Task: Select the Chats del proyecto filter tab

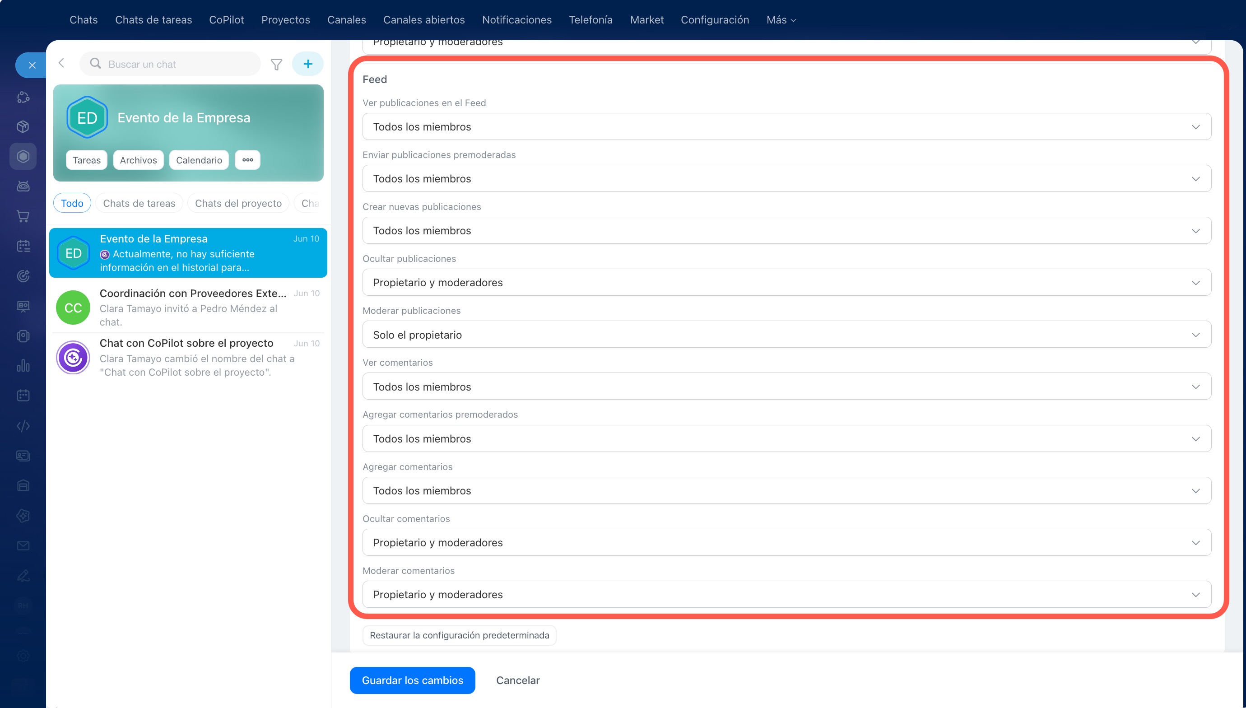Action: (238, 203)
